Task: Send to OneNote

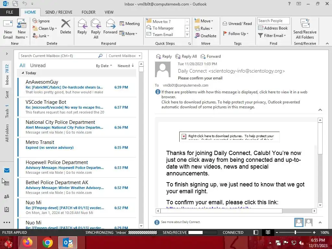Action: click(206, 36)
